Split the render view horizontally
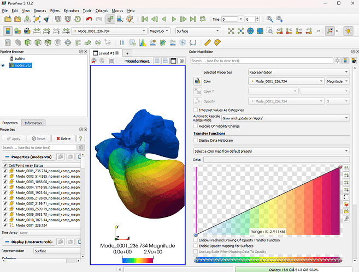Screen dimensions: 359x272 coord(157,61)
